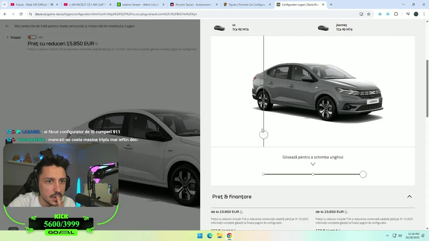Open 'Vezi prețurile de listă' link text
The image size is (429, 241).
[74, 26]
